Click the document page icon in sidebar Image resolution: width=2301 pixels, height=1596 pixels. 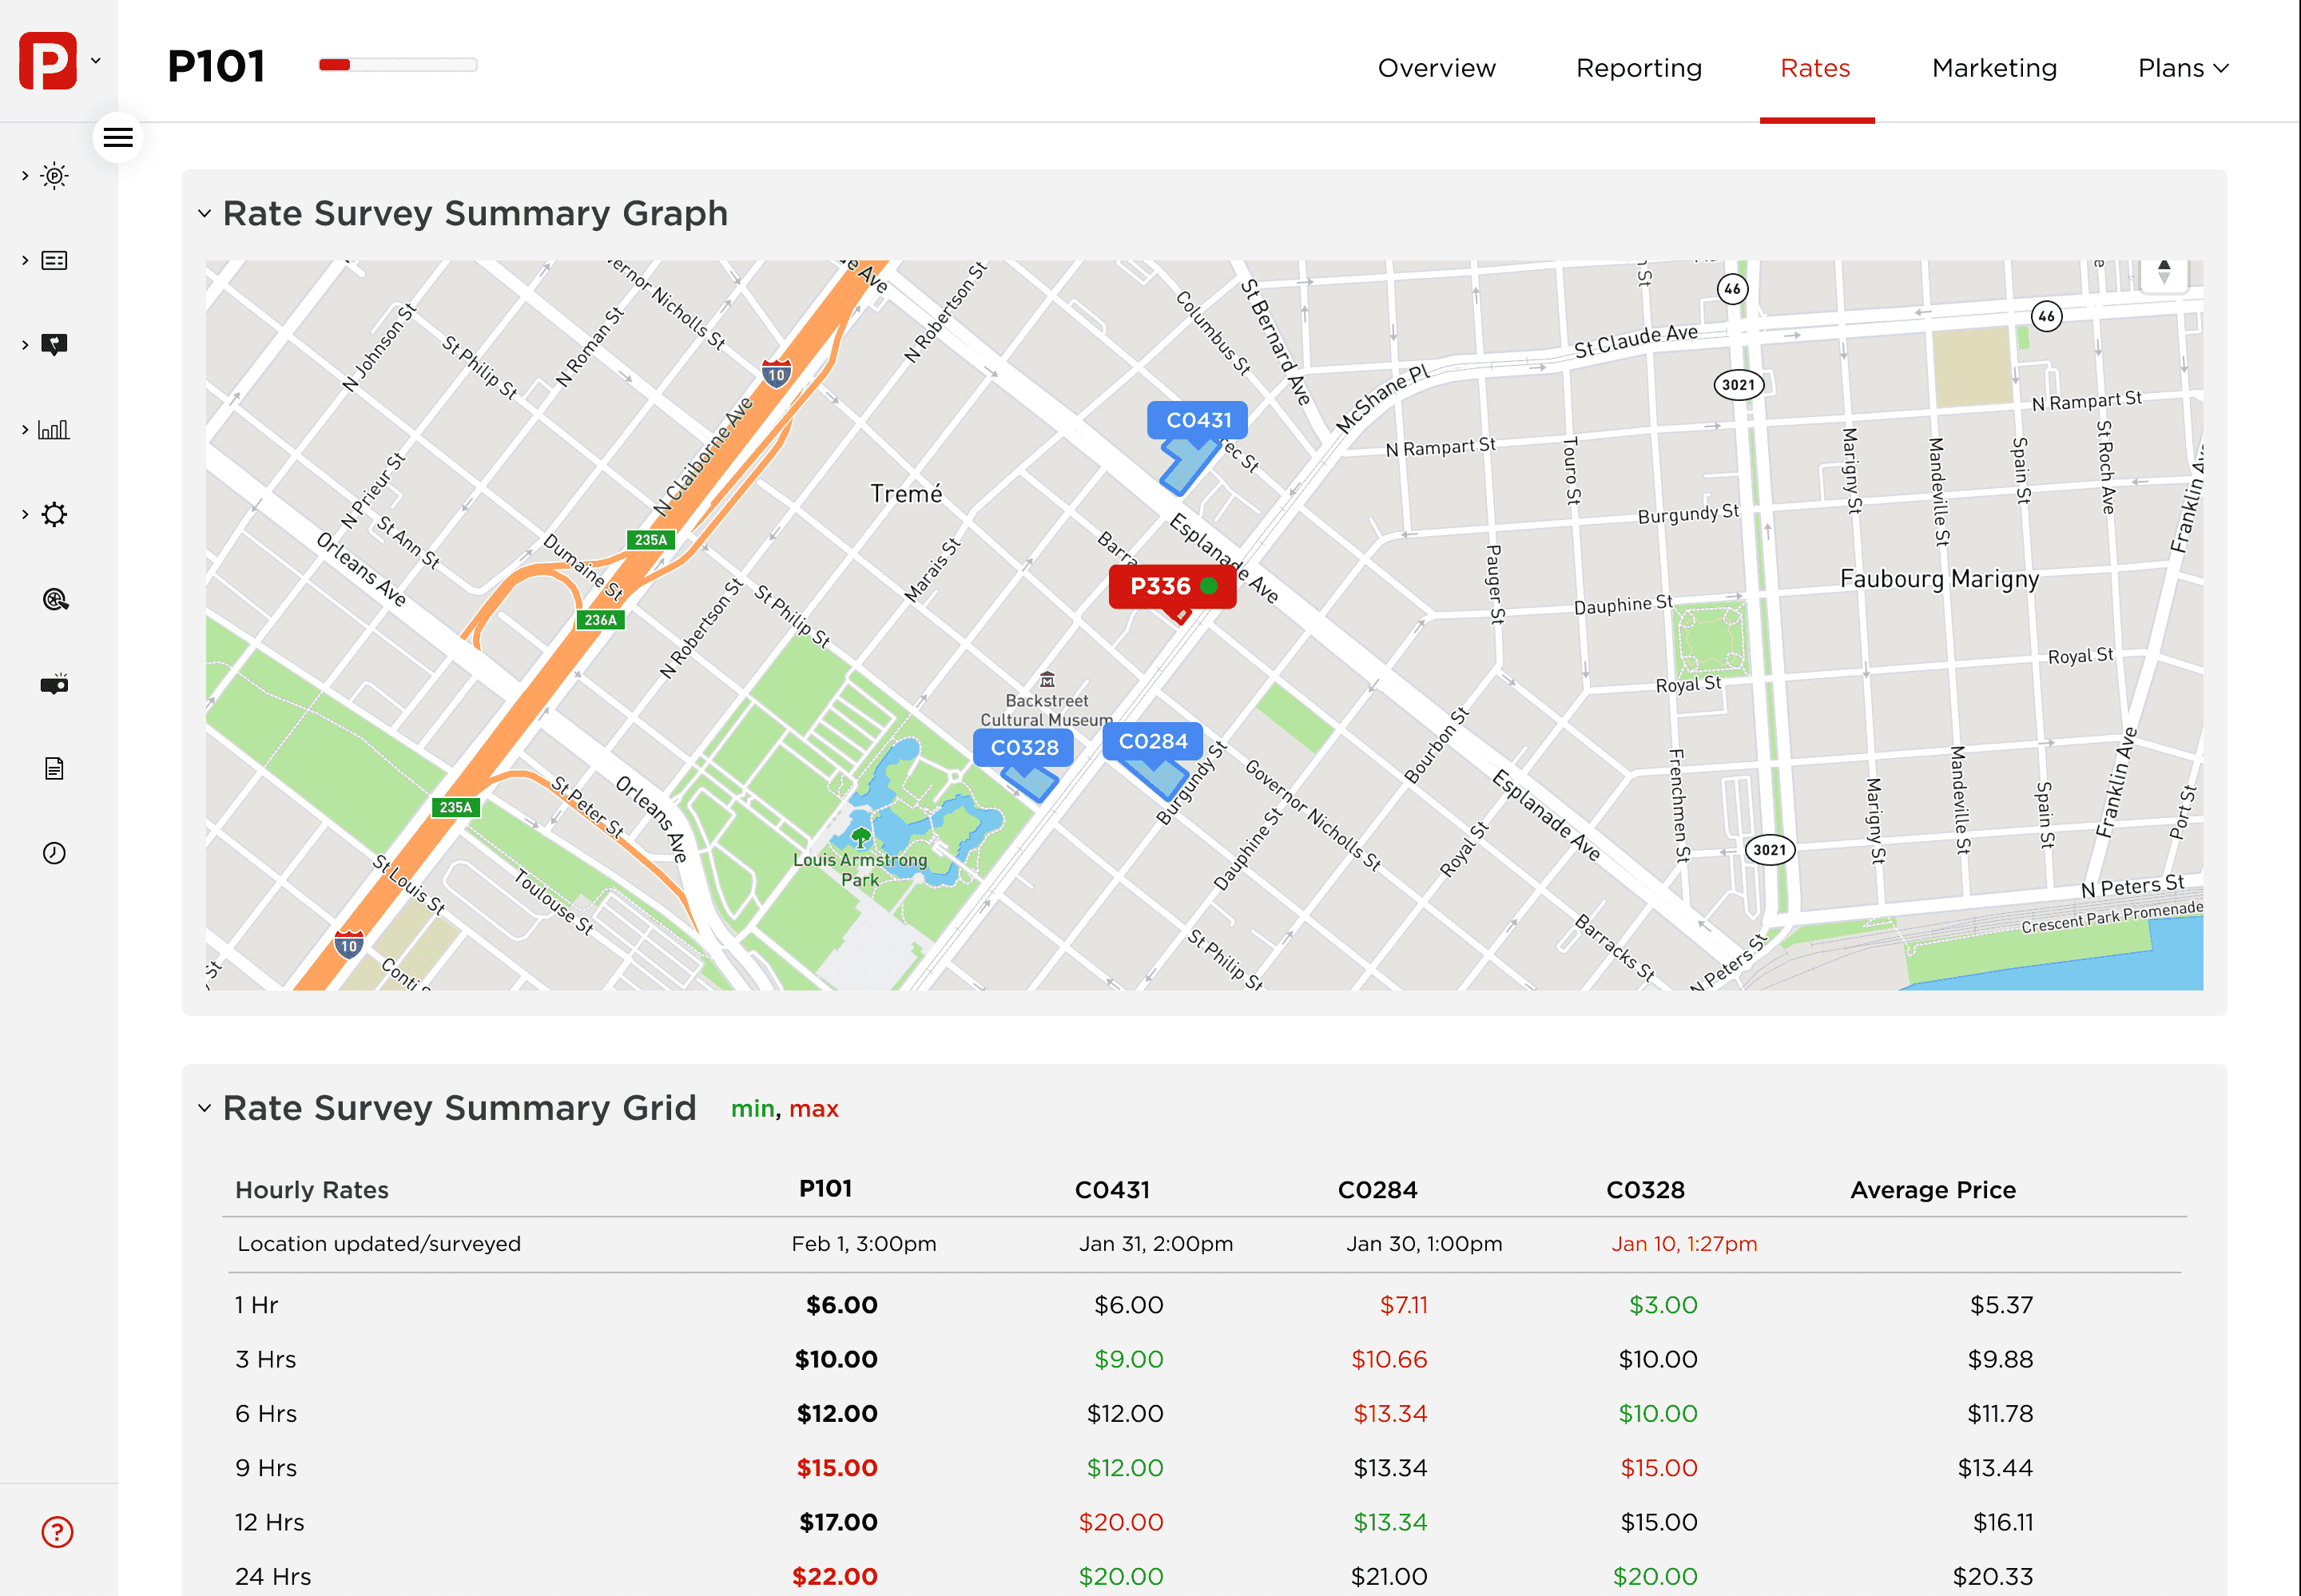(x=54, y=768)
